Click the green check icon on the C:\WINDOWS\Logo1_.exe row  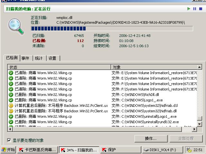(11, 100)
